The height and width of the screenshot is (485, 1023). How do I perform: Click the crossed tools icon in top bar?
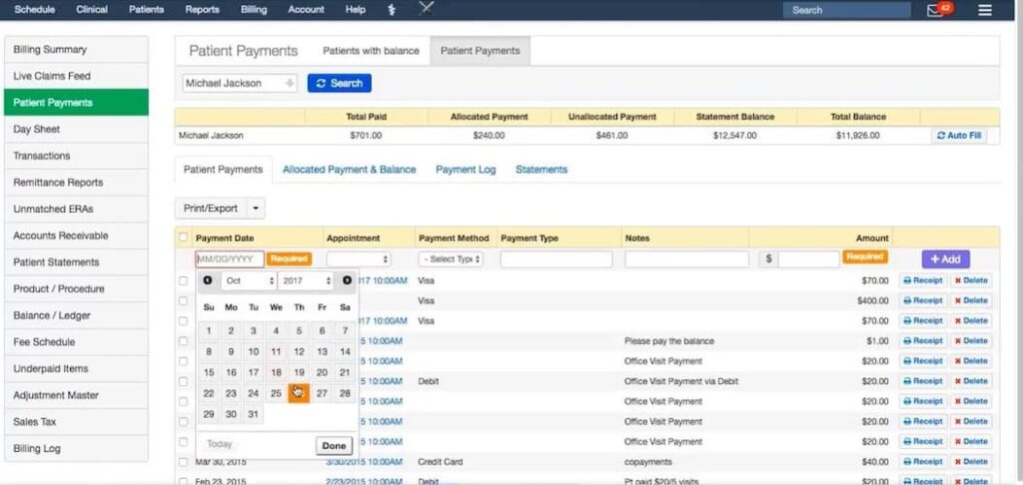click(428, 10)
